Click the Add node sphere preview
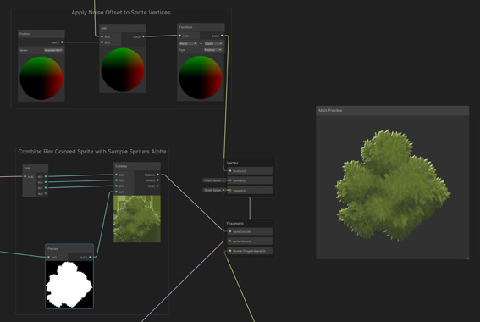This screenshot has height=322, width=480. [x=123, y=69]
